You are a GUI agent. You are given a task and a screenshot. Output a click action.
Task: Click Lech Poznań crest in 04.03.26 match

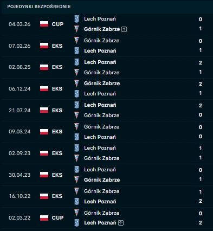click(77, 19)
